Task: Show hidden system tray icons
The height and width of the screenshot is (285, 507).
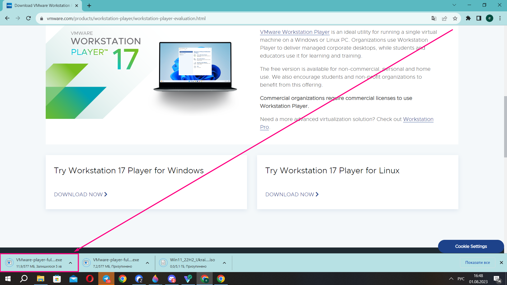Action: (451, 279)
